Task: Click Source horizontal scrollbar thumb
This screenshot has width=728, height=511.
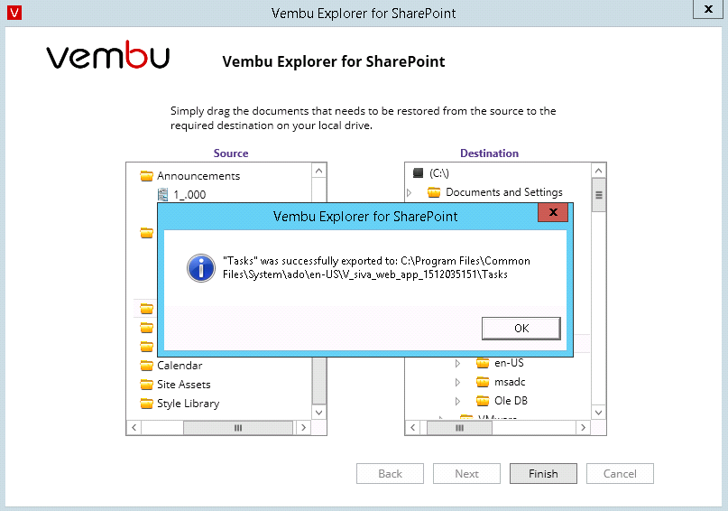Action: pos(238,427)
